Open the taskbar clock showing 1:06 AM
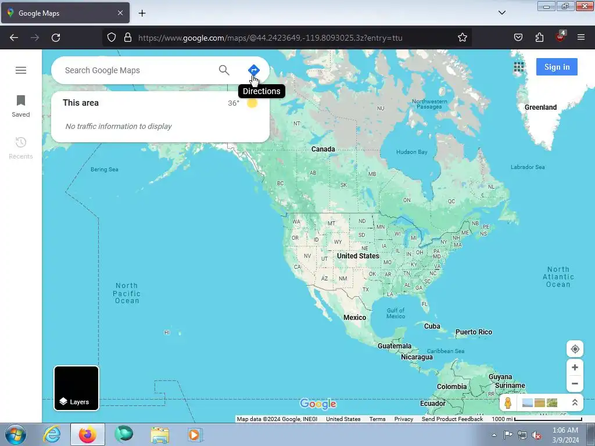This screenshot has height=446, width=595. click(x=565, y=435)
